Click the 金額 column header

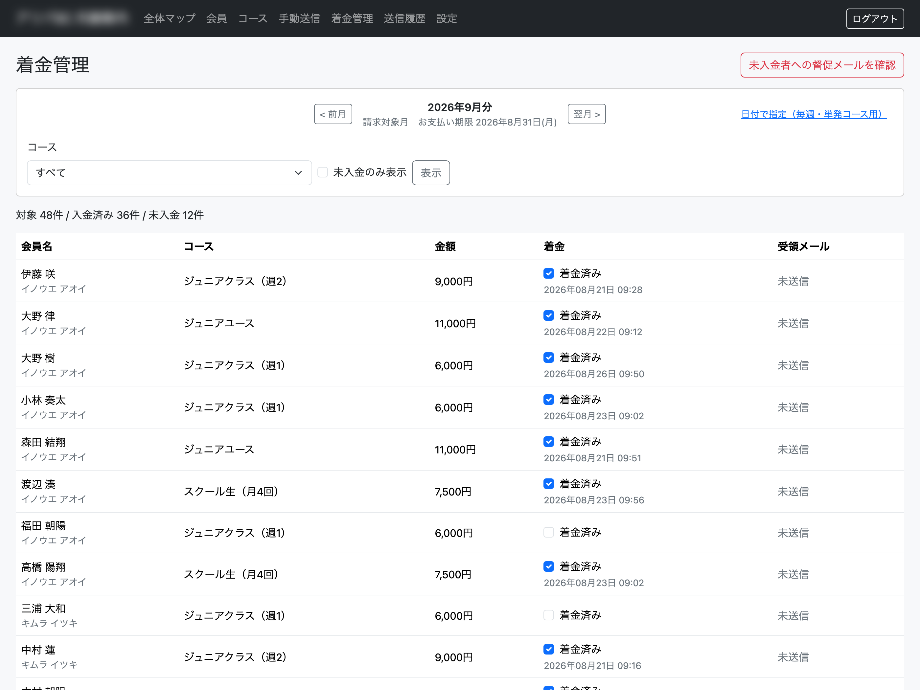click(445, 246)
